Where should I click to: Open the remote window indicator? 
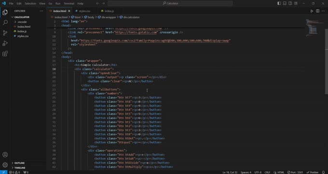(3, 172)
